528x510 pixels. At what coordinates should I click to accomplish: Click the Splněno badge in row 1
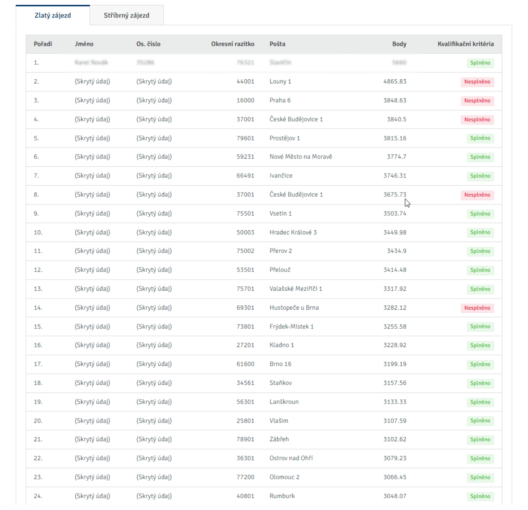[480, 63]
